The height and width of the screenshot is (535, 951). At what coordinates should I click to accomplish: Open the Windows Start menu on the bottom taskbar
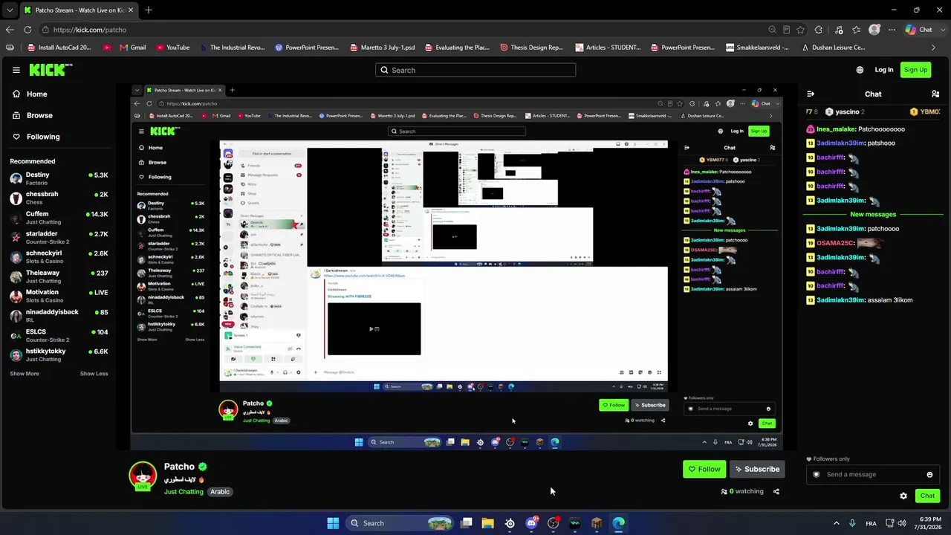point(333,523)
